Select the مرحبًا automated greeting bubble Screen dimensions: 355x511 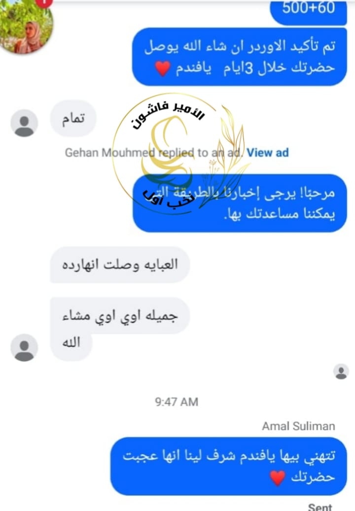coord(240,204)
